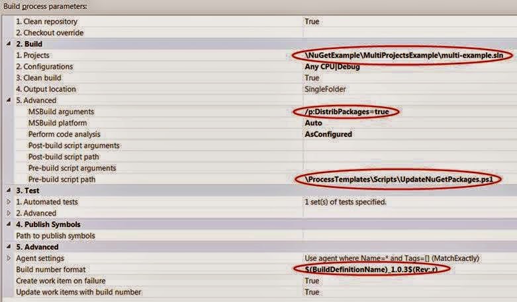Toggle the Create work item on failure value
This screenshot has width=517, height=302.
(312, 280)
